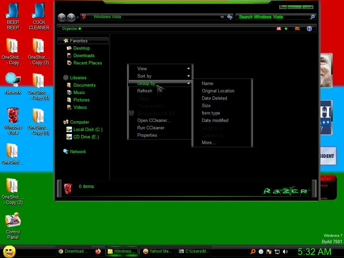Select Group by in context menu
This screenshot has height=258, width=344.
point(160,83)
